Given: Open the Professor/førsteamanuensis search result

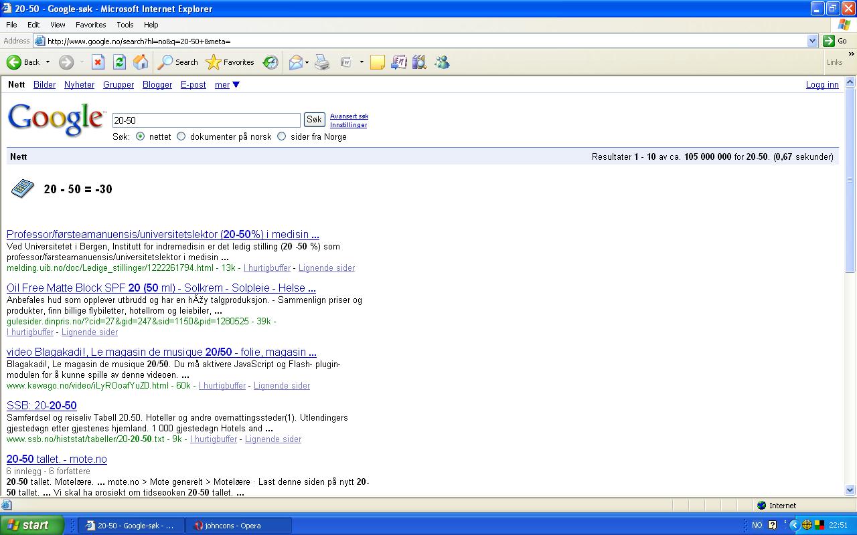Looking at the screenshot, I should coord(163,235).
